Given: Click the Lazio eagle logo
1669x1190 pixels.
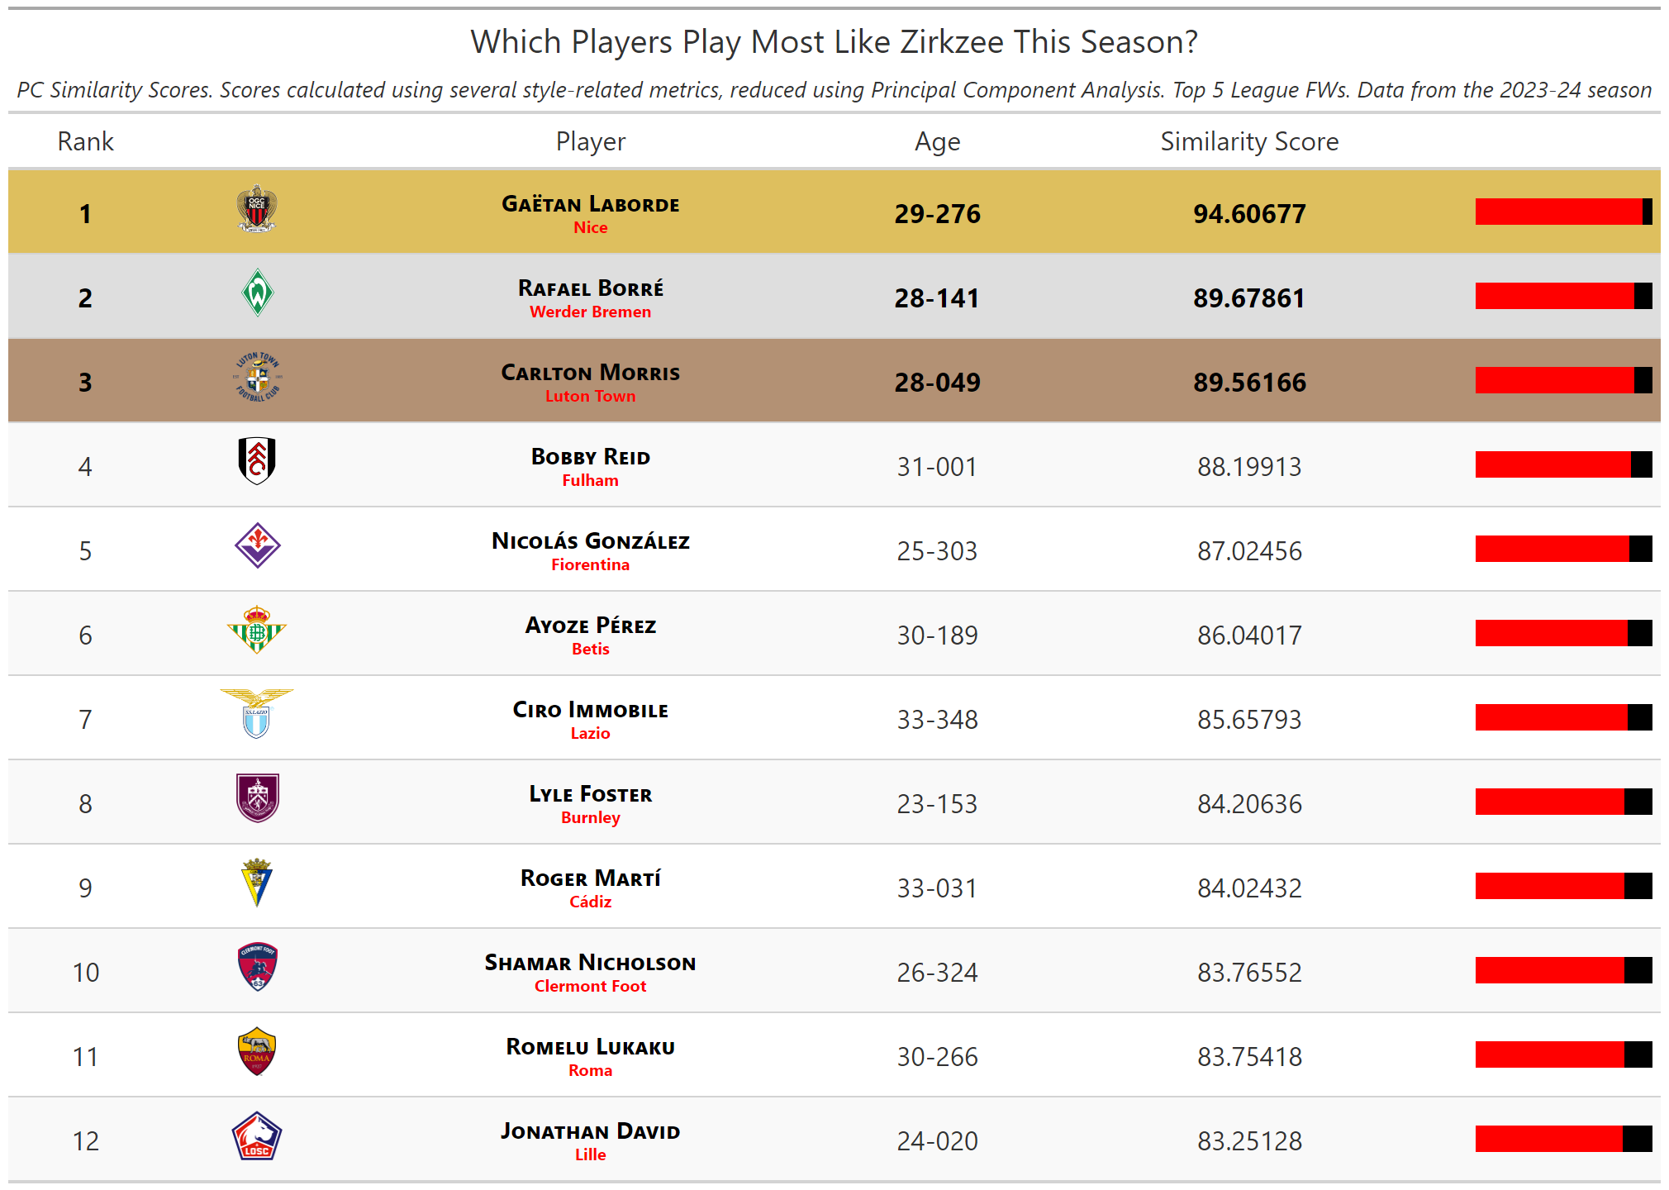Looking at the screenshot, I should coord(257,714).
